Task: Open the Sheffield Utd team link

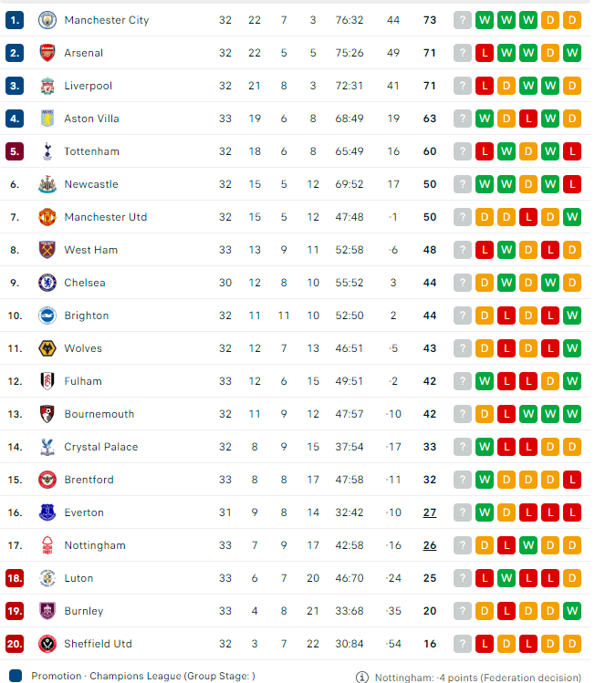Action: click(98, 644)
